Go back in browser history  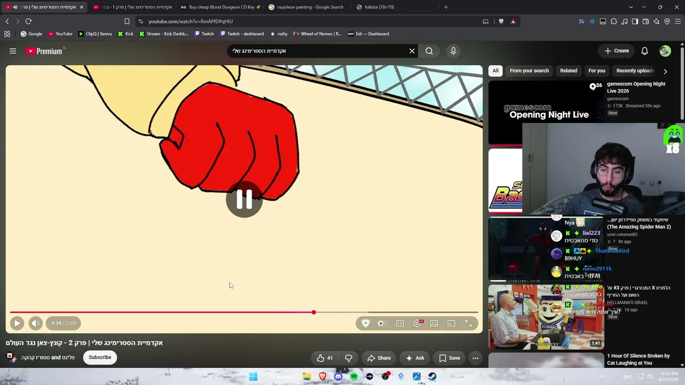pyautogui.click(x=7, y=21)
